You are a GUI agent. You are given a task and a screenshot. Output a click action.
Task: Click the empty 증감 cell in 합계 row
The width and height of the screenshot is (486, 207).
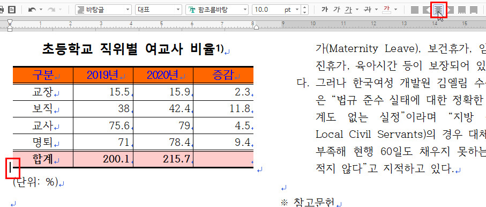[223, 159]
